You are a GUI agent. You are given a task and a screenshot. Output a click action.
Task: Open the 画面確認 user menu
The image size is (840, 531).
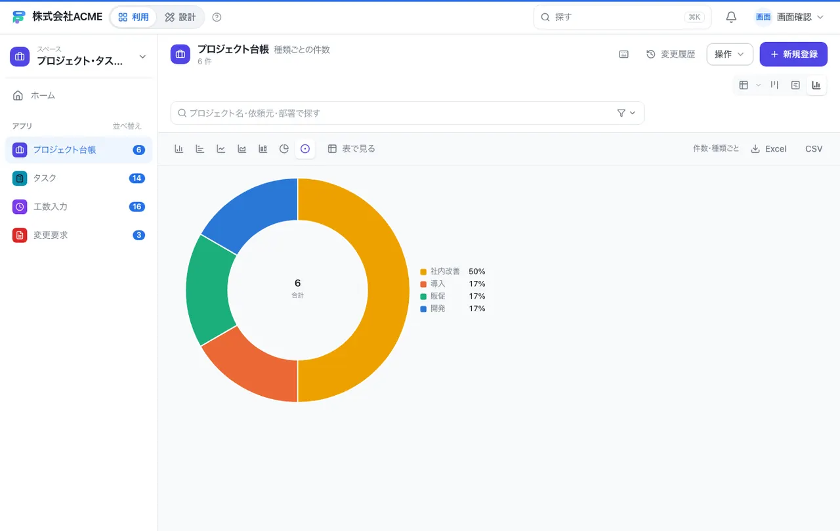pyautogui.click(x=789, y=17)
